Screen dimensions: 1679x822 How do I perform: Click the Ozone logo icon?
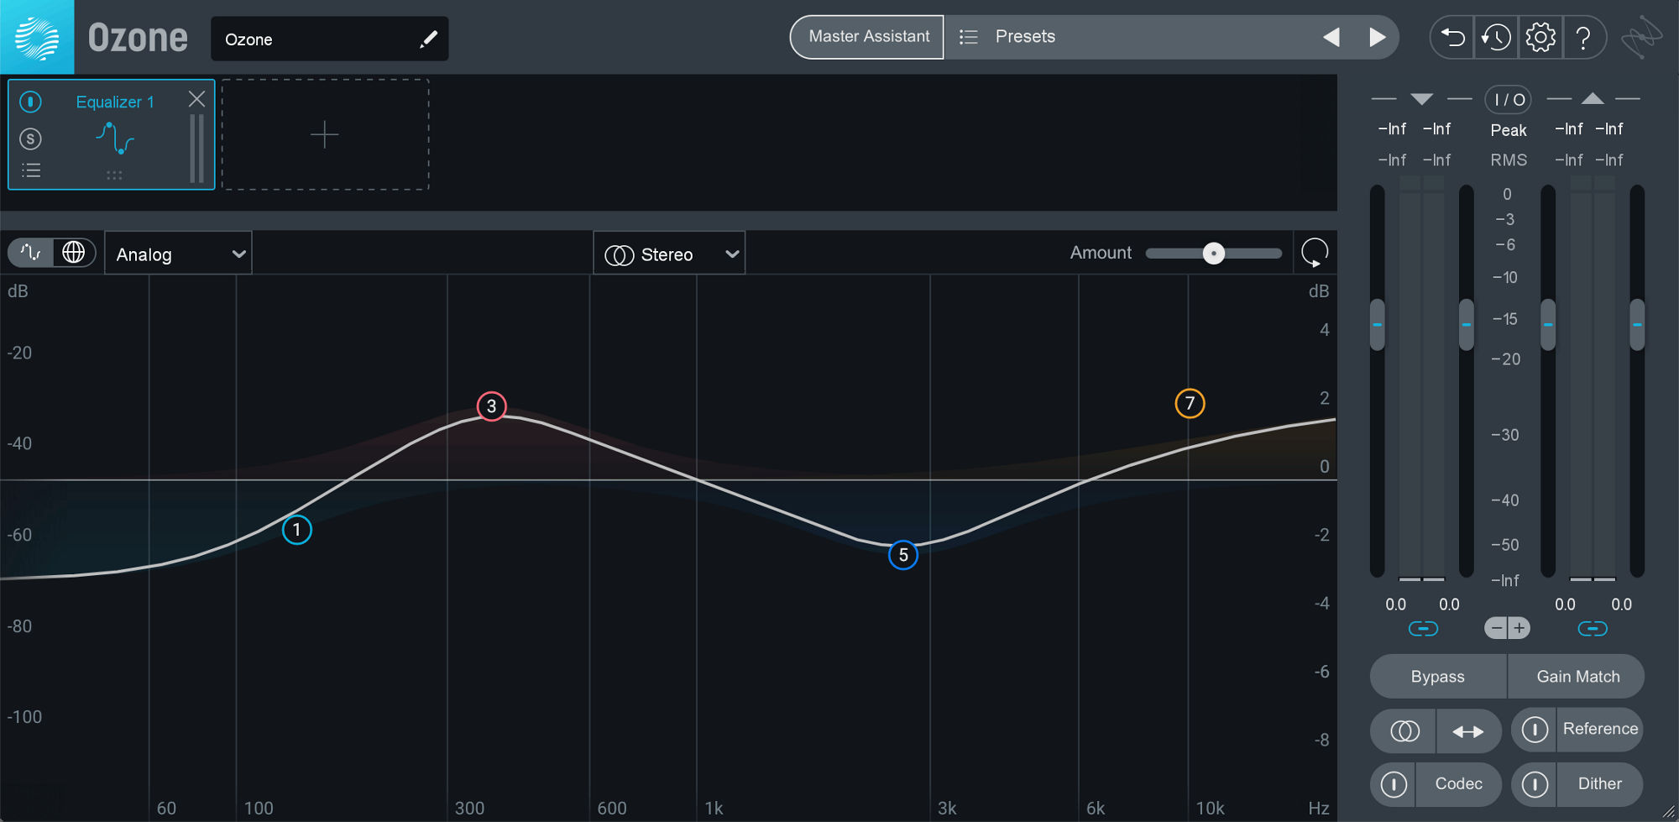pos(37,37)
